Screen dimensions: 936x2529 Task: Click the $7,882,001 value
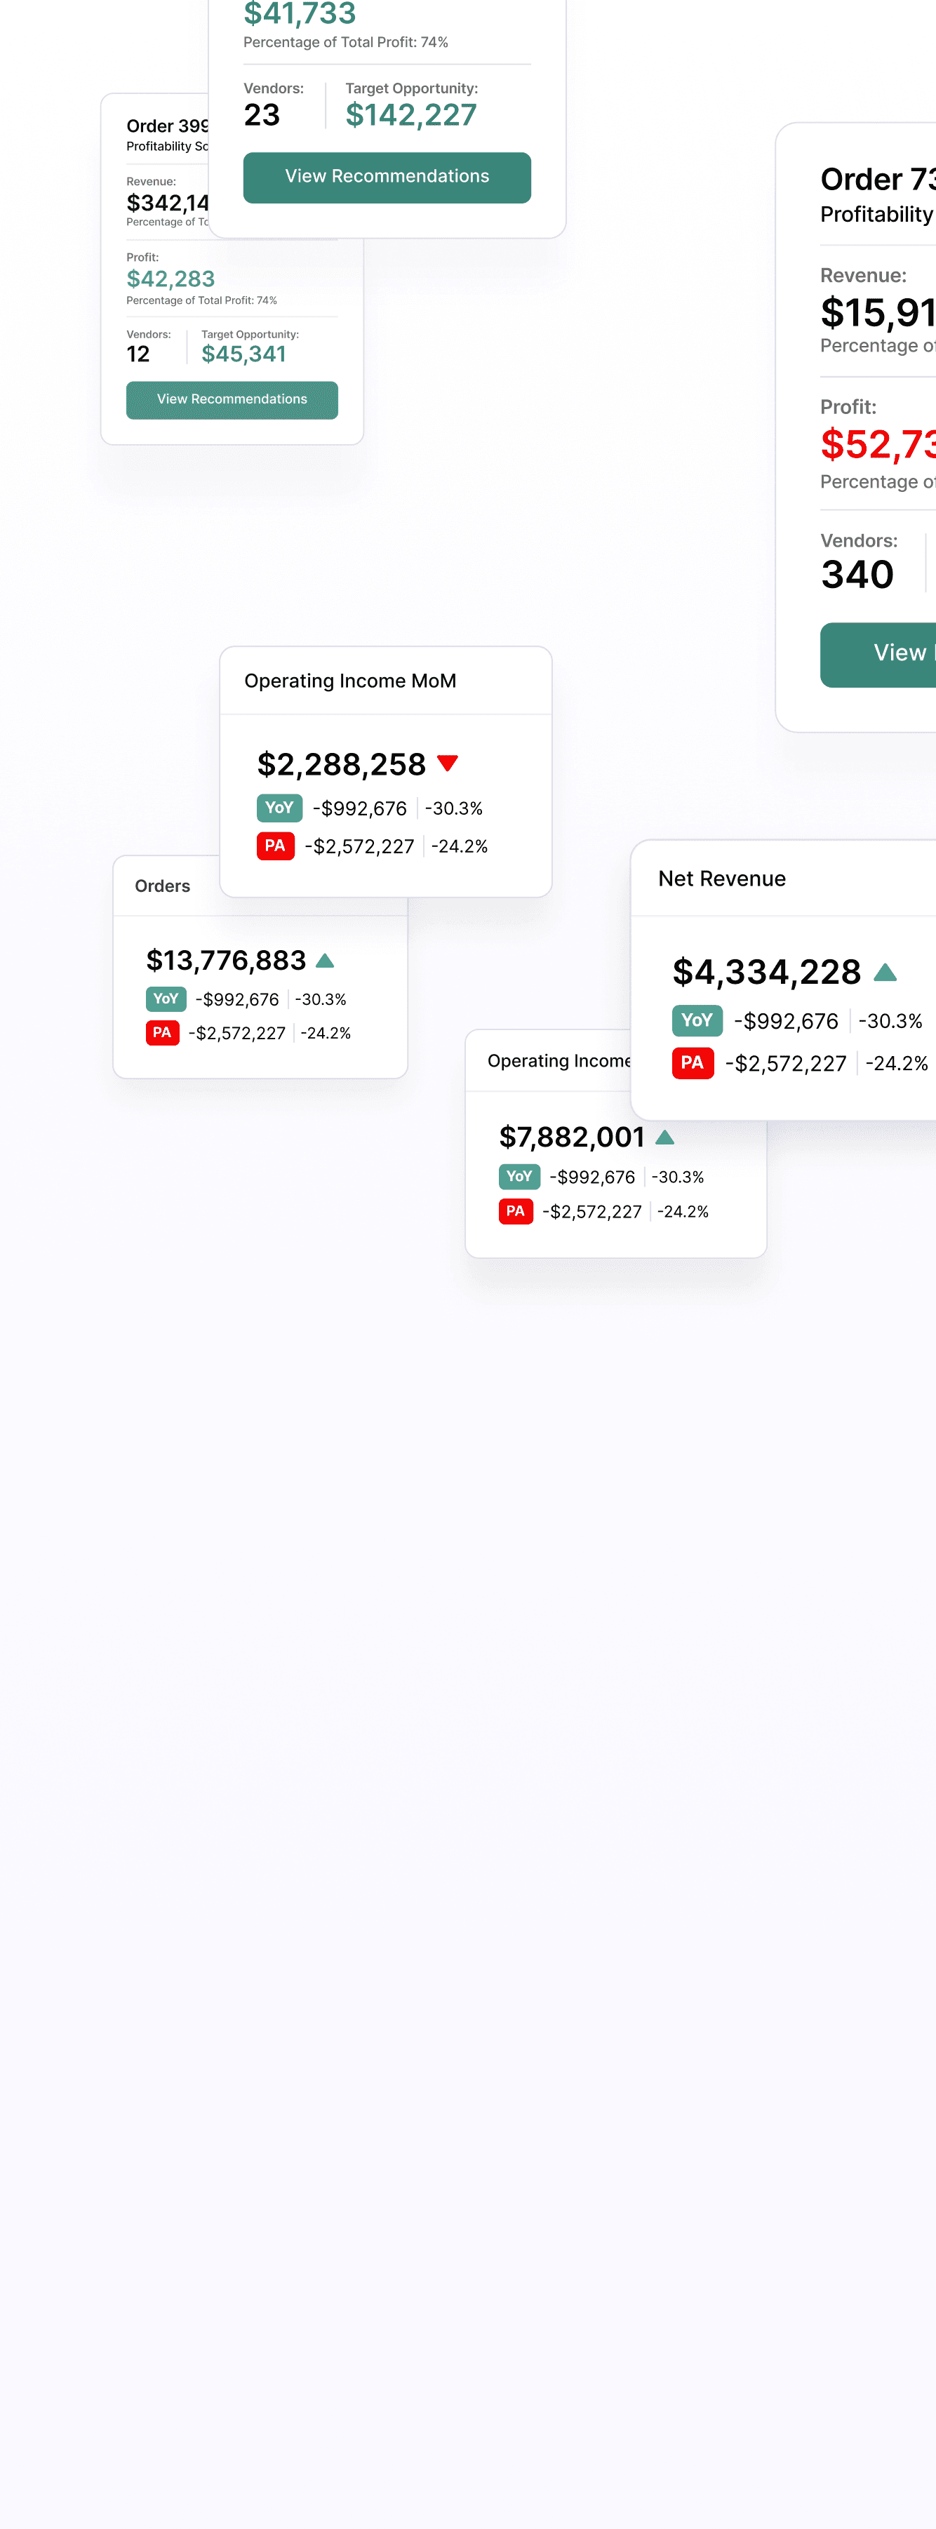(572, 1137)
